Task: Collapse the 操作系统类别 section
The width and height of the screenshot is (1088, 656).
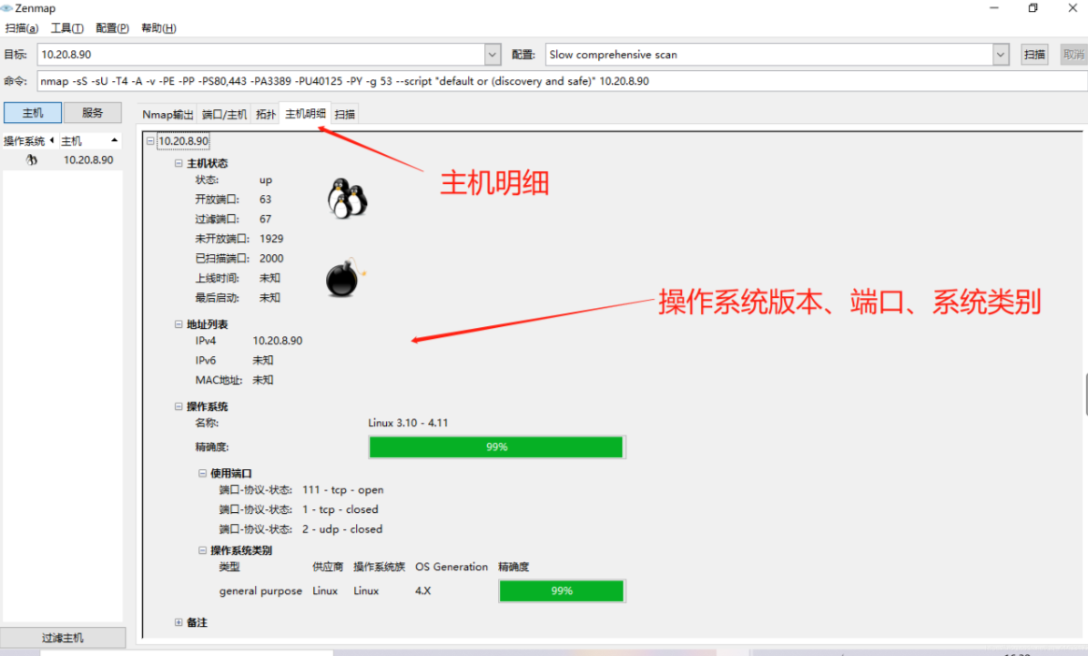Action: click(203, 549)
